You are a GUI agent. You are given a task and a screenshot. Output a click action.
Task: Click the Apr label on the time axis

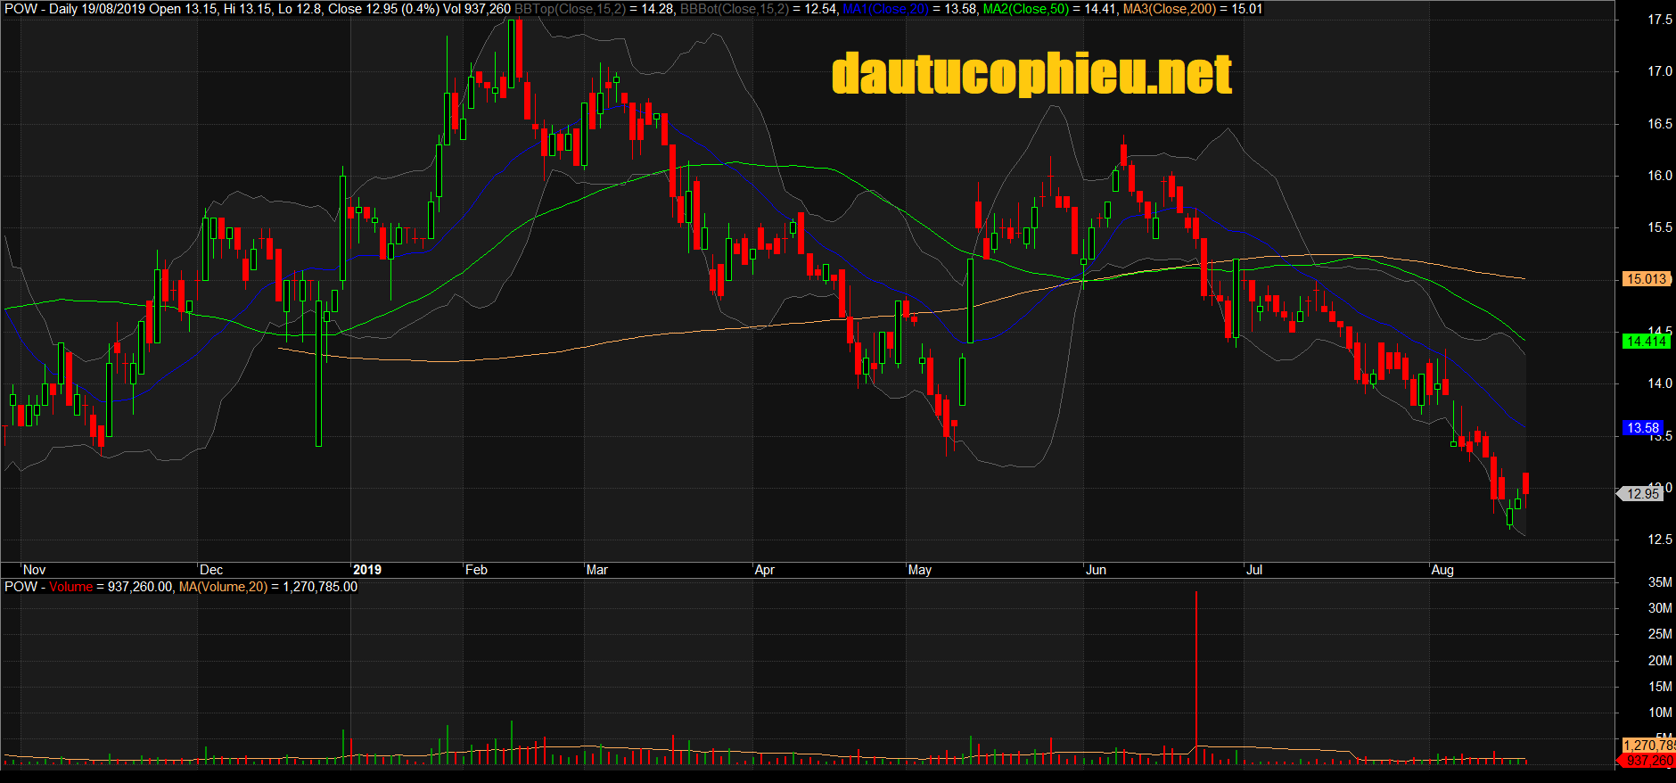pos(765,570)
